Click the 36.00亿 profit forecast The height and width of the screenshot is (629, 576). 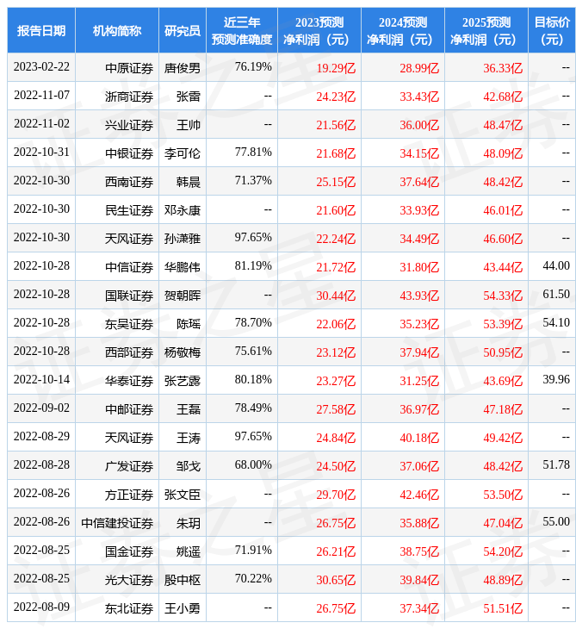[x=419, y=125]
